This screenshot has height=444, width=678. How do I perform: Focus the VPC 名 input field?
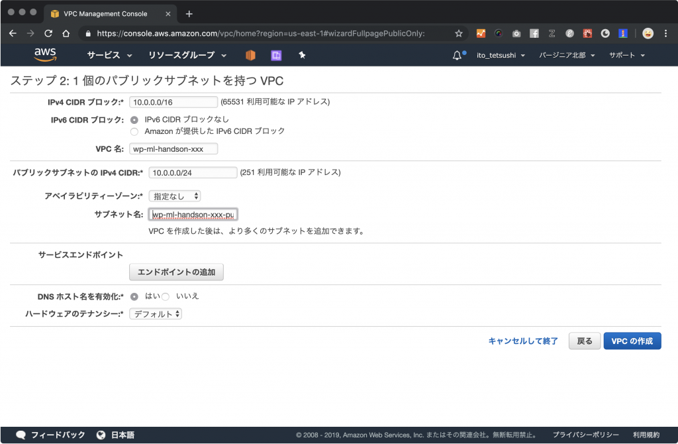[x=173, y=149]
